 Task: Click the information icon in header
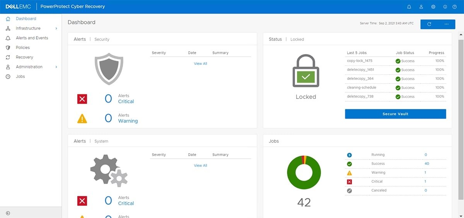tap(445, 7)
